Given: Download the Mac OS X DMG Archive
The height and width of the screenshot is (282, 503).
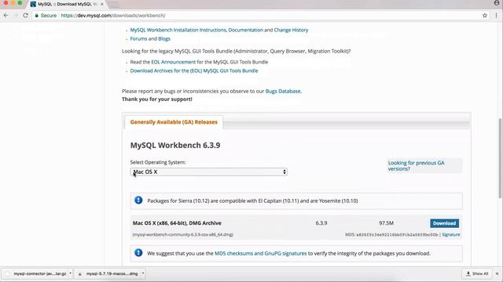Looking at the screenshot, I should pos(444,223).
